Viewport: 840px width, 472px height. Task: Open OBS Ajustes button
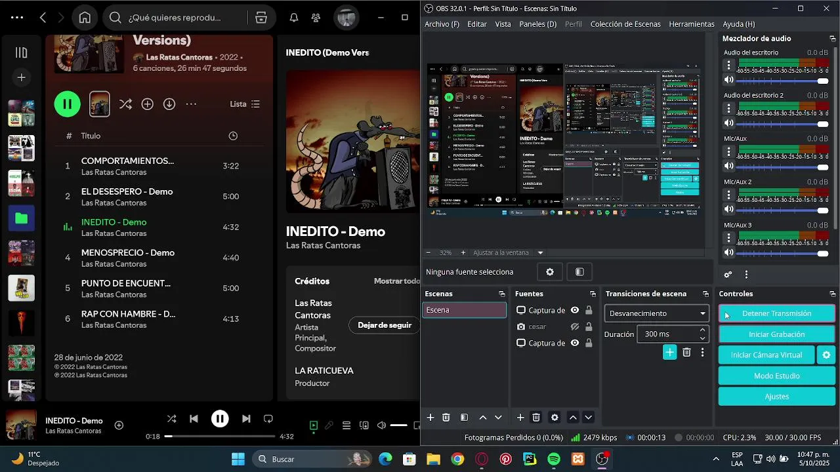tap(776, 397)
